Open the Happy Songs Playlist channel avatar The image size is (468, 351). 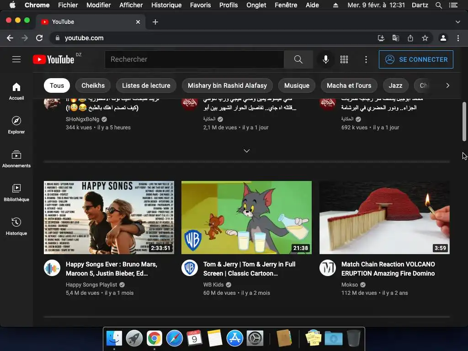tap(52, 268)
